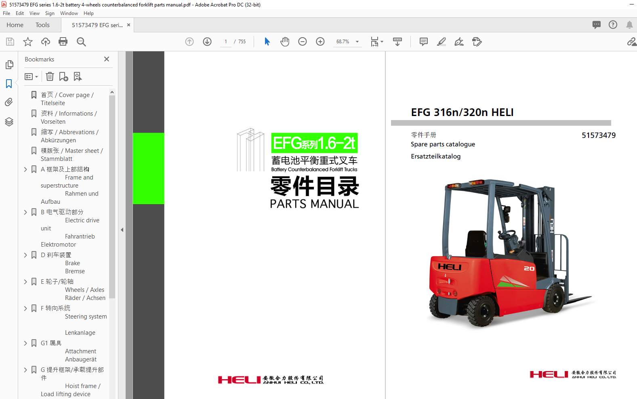The image size is (637, 399).
Task: Select the 51573479 EFG seri... document tab
Action: point(97,25)
